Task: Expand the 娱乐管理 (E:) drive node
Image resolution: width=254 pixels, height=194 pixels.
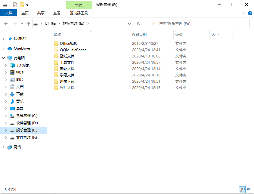Action: tap(6, 130)
